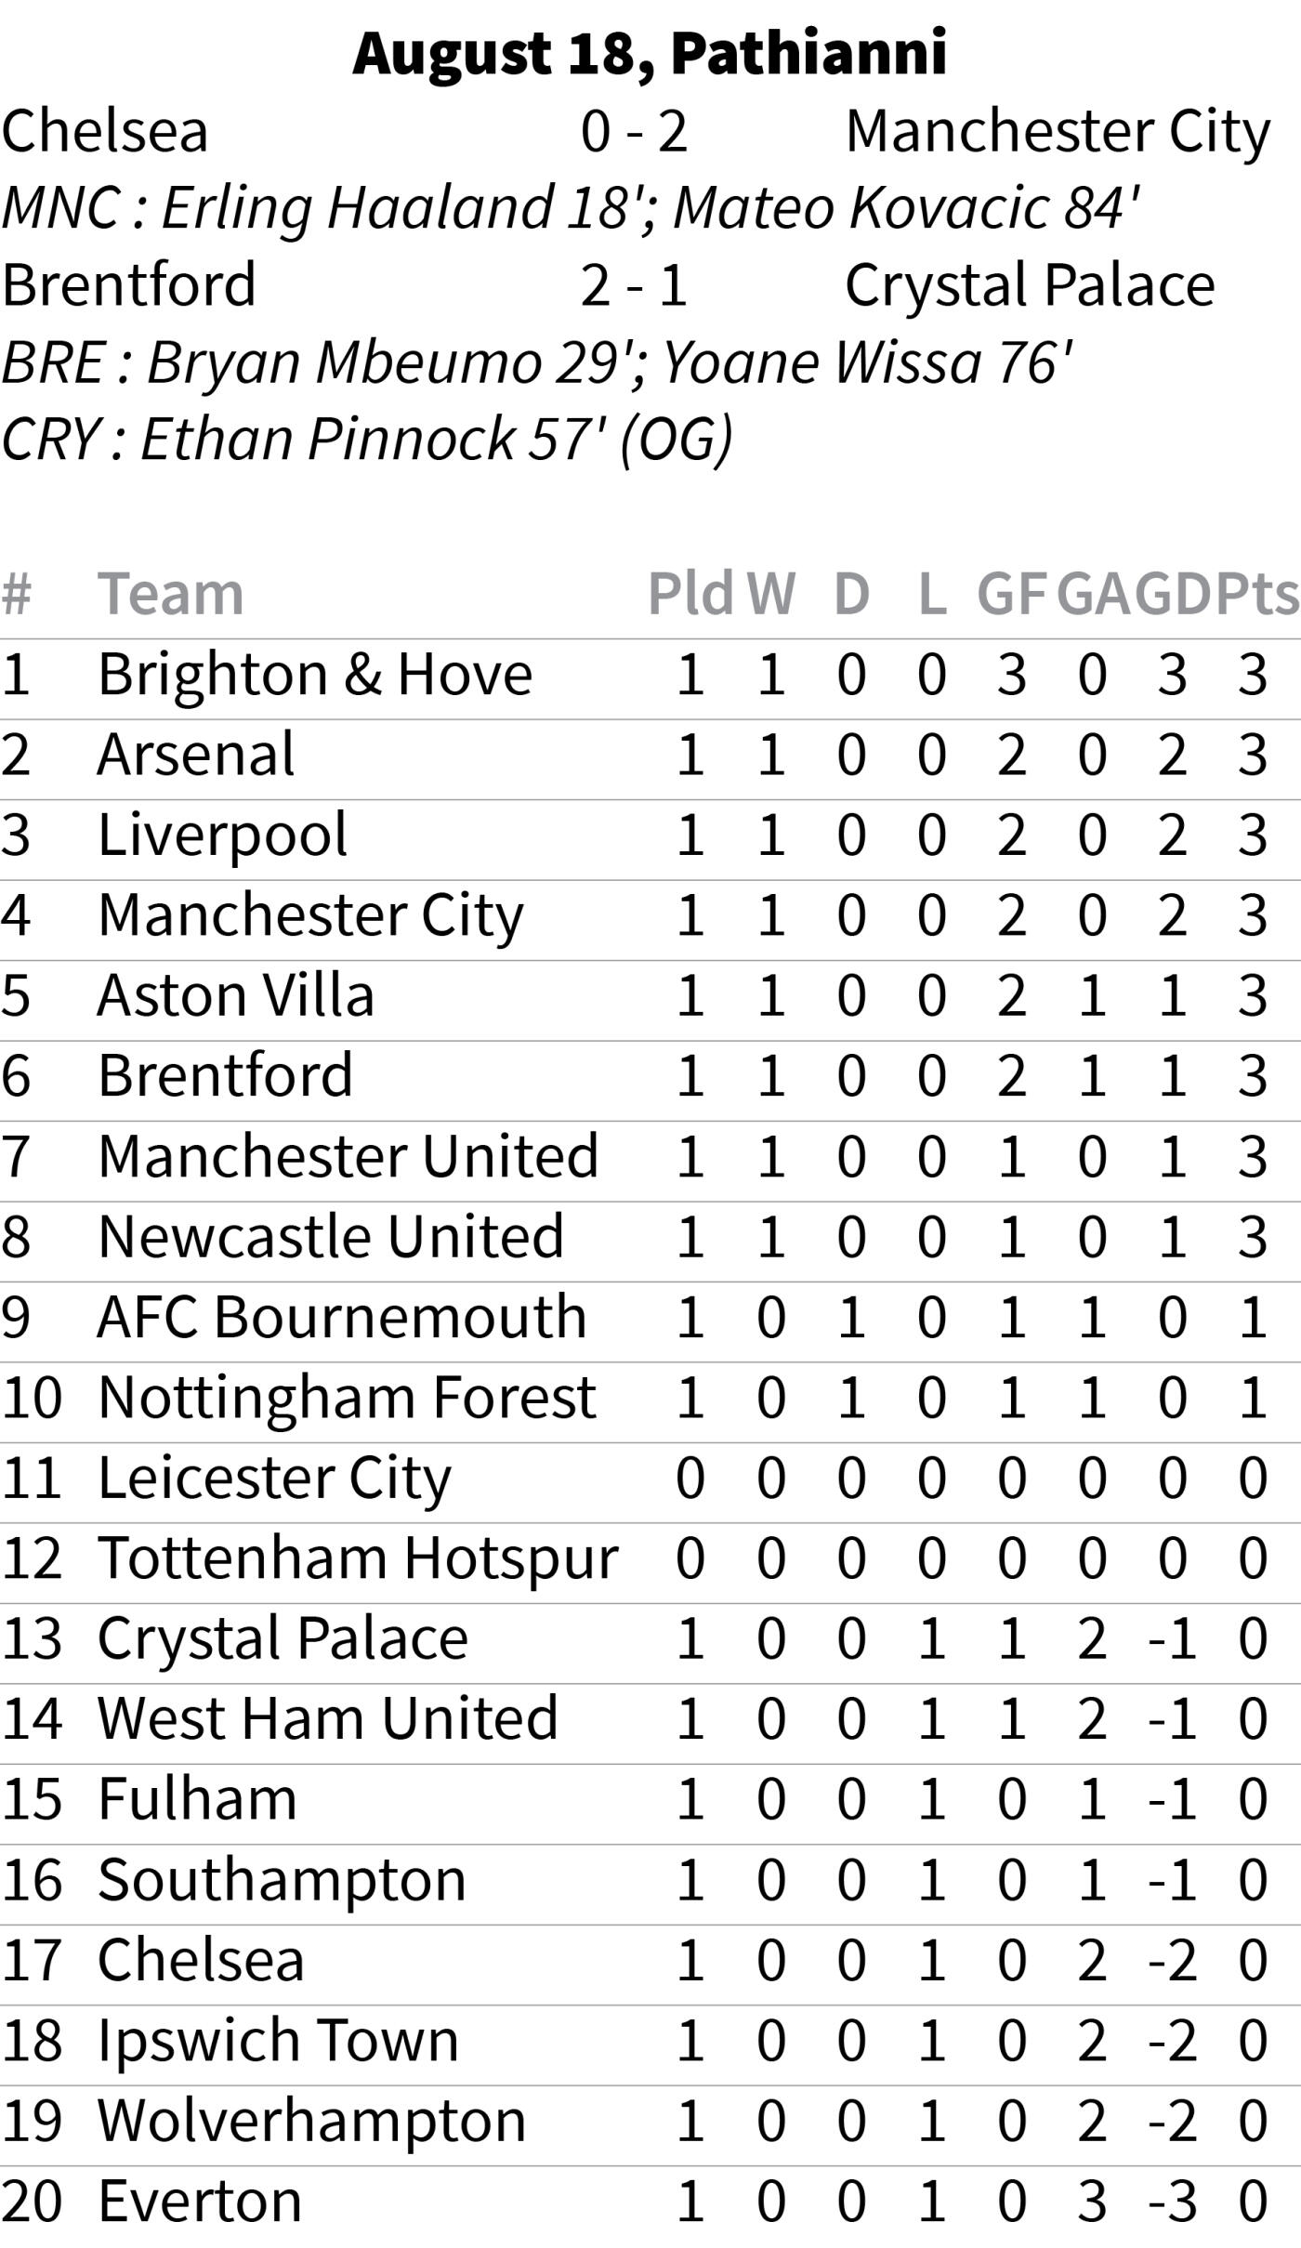Select Everton at the table bottom
The width and height of the screenshot is (1301, 2248).
tap(200, 2202)
